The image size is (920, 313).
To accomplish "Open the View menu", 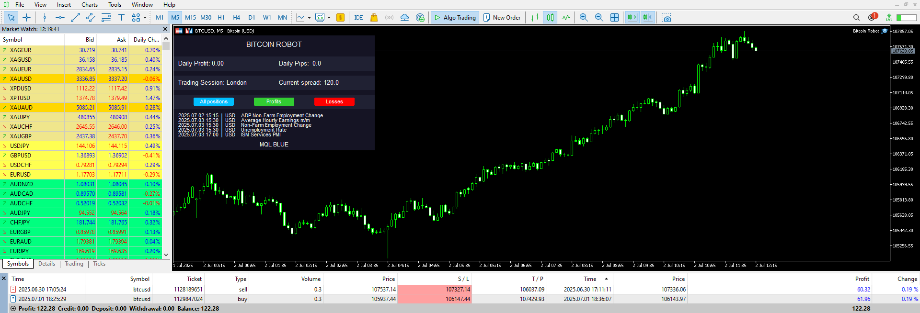I will click(40, 5).
